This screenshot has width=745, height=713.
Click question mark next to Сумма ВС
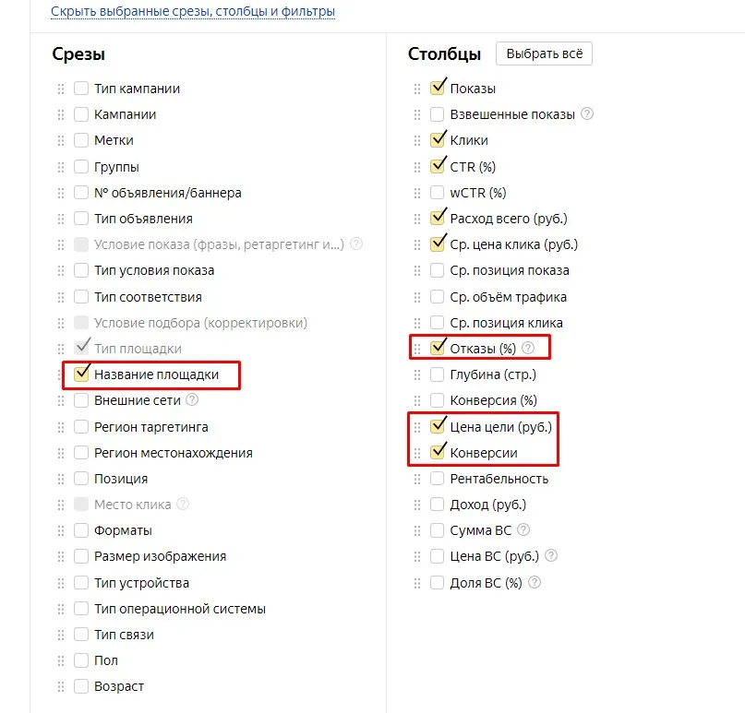tap(523, 529)
